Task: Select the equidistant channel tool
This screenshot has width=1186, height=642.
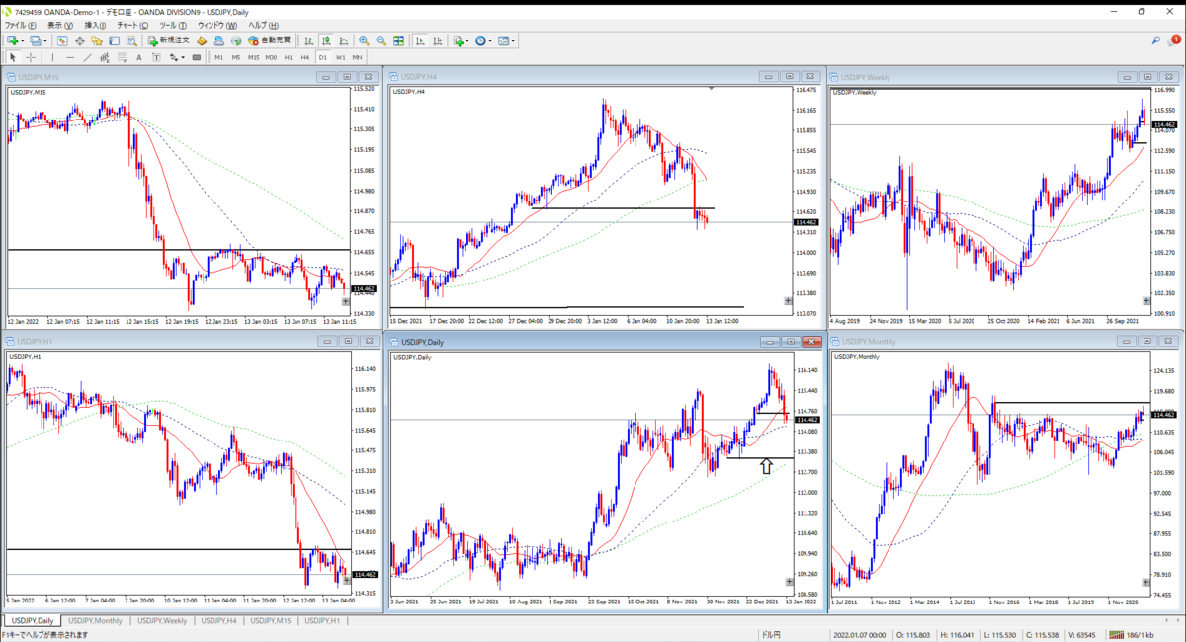Action: click(x=105, y=57)
